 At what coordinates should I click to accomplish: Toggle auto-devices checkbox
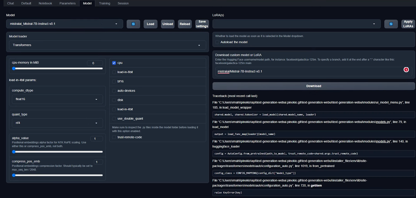(114, 91)
